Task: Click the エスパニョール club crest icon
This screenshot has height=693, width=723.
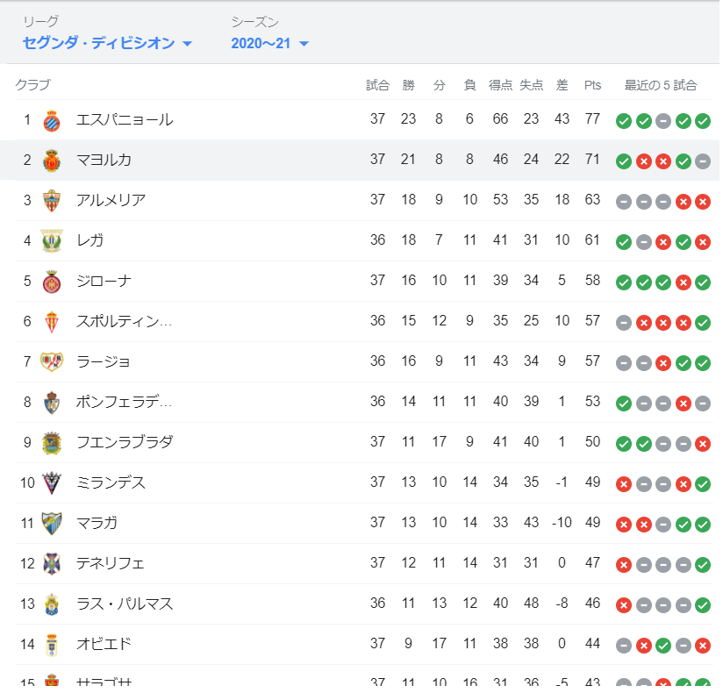Action: [52, 120]
